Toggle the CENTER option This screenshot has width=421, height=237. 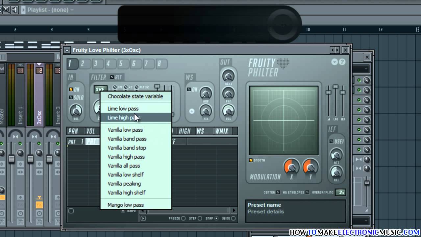(278, 193)
